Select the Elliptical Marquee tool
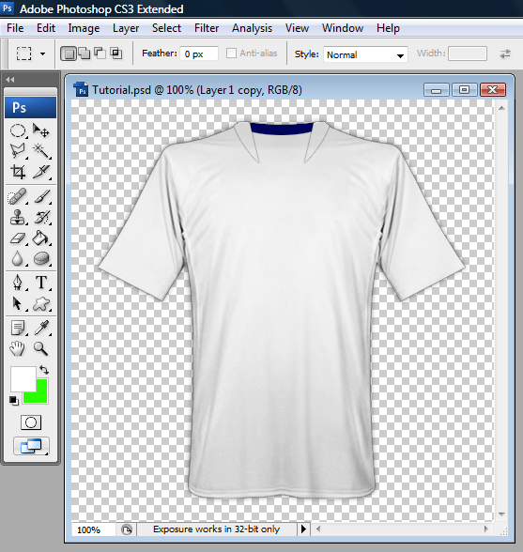The width and height of the screenshot is (523, 552). pos(18,130)
